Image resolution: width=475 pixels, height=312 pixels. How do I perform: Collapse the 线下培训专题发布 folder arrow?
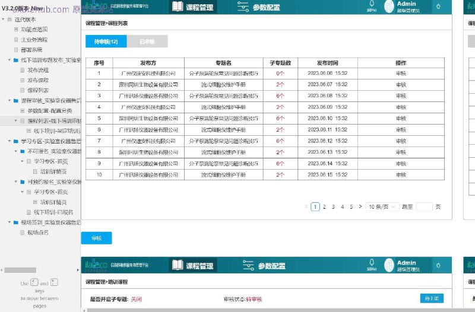coord(9,60)
